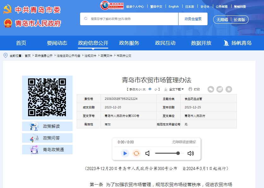Click the volume down speaker icon

coord(147,153)
